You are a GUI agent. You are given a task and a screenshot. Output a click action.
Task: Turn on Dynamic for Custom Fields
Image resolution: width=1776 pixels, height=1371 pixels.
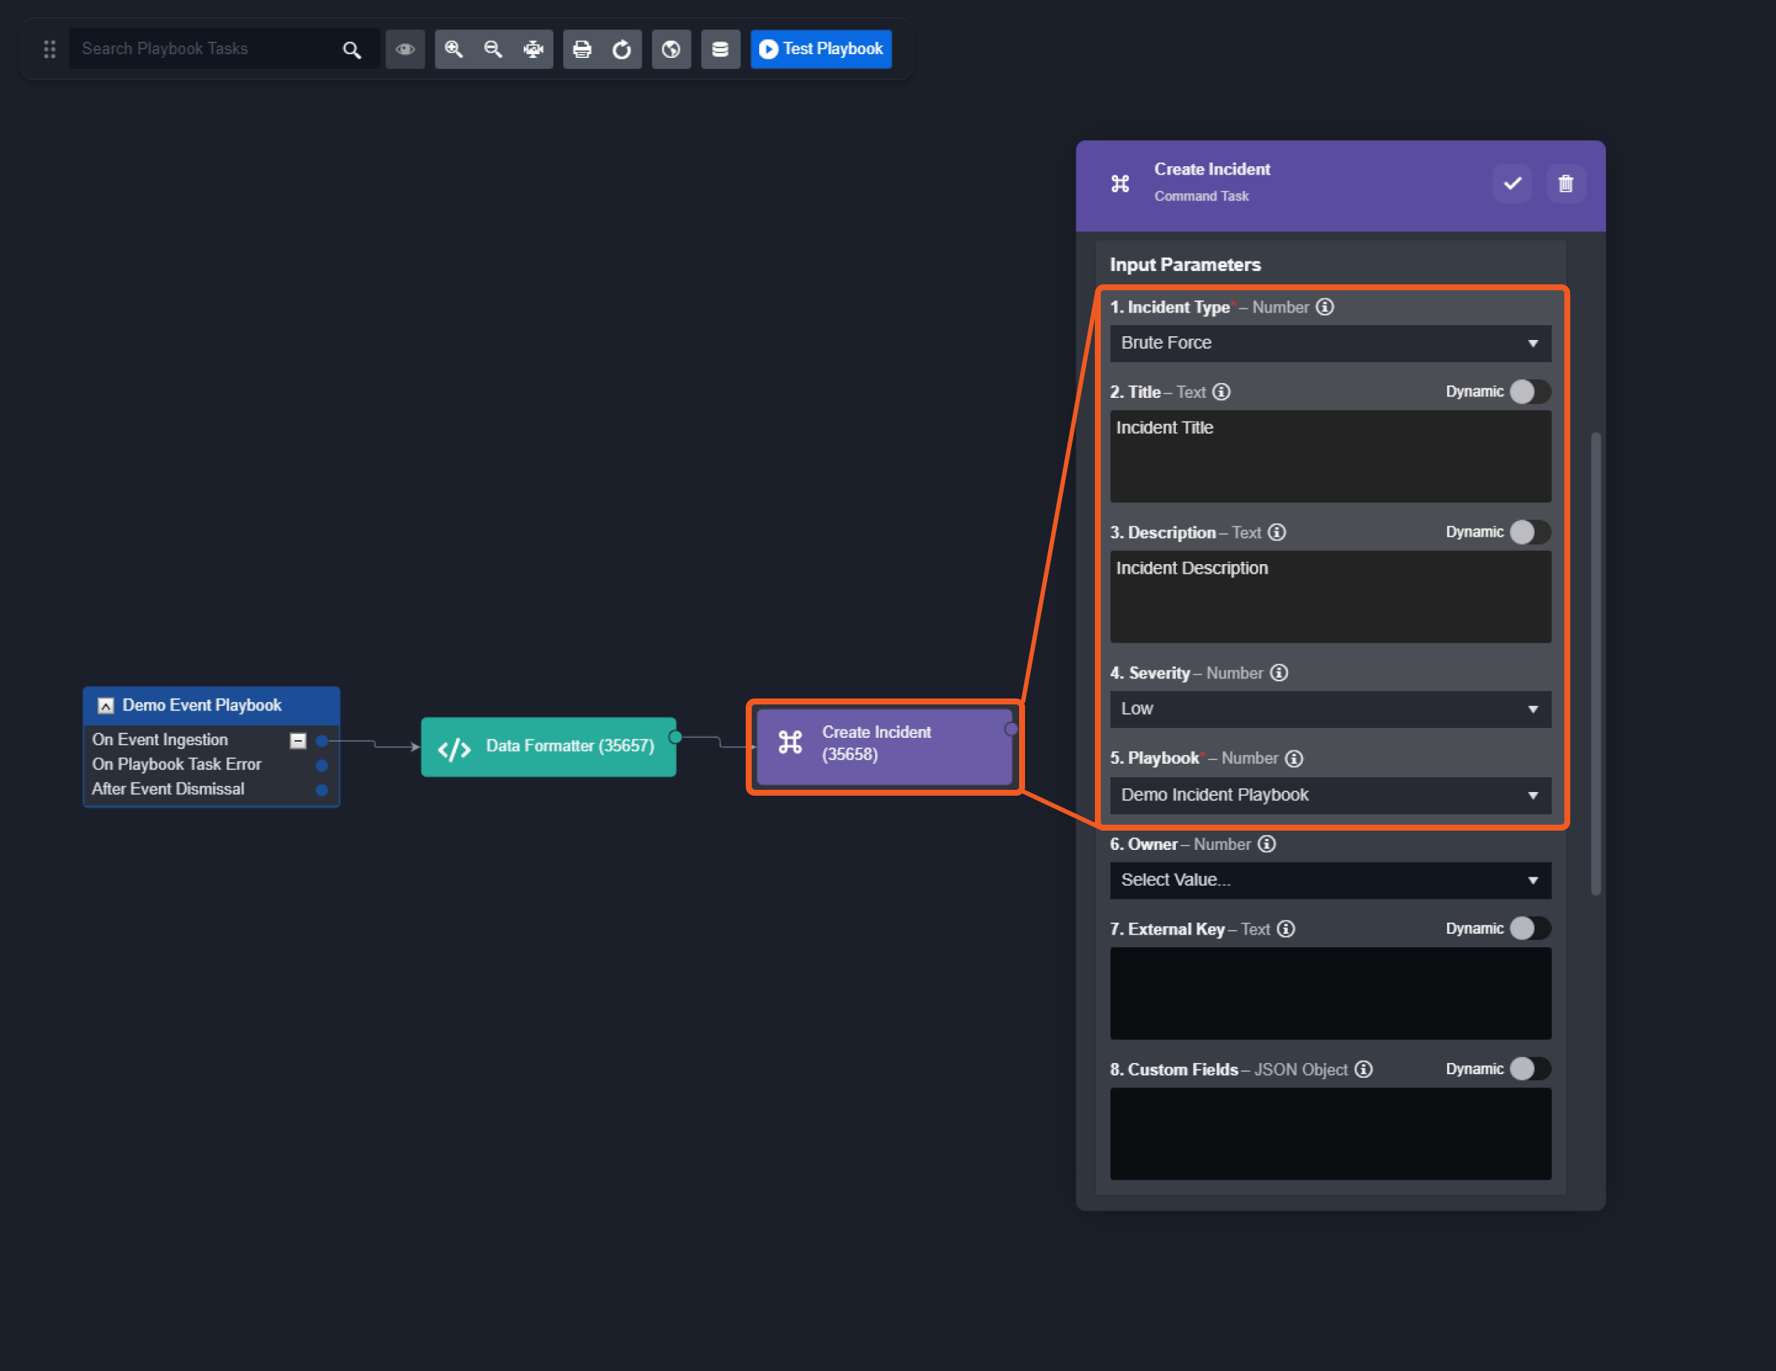point(1529,1069)
